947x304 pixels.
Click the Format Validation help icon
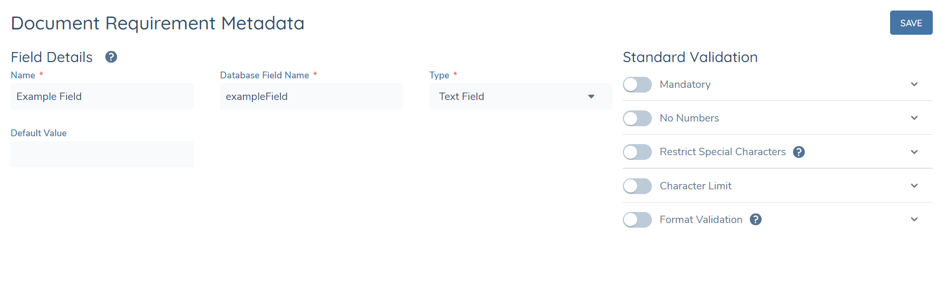point(755,219)
